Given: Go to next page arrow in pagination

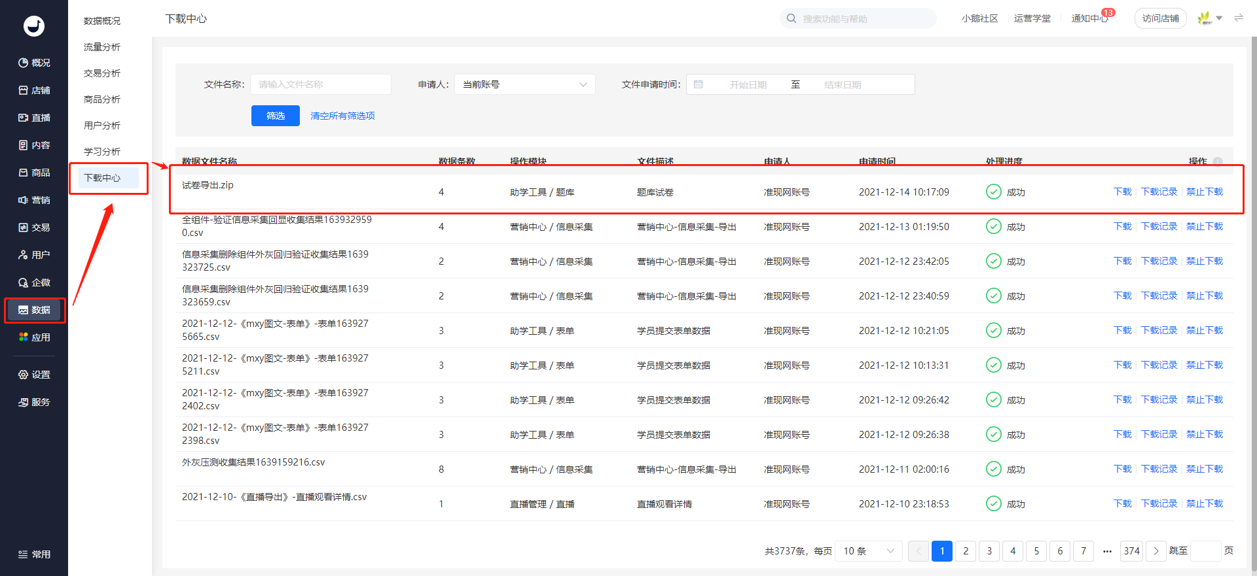Looking at the screenshot, I should click(1156, 551).
